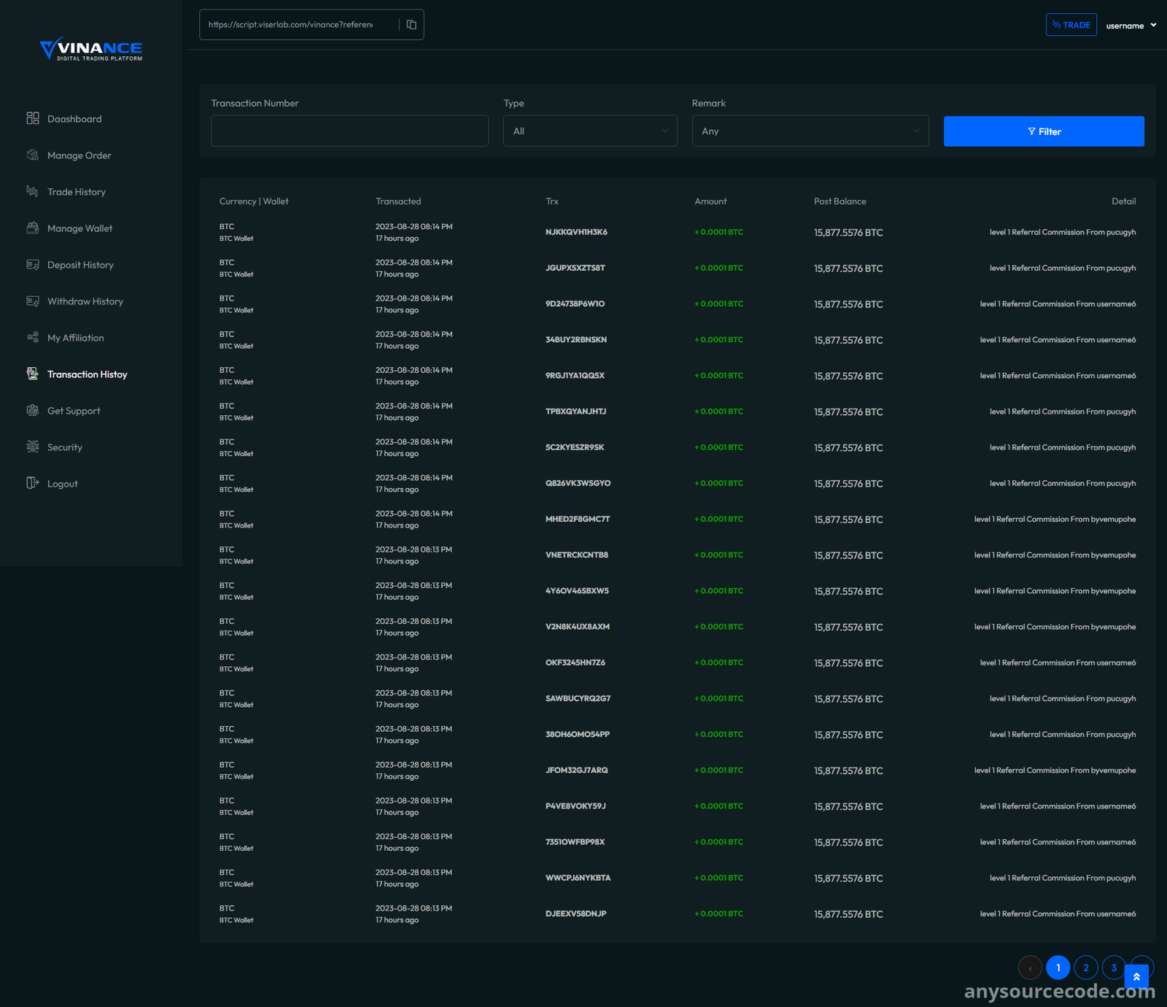Click transaction ID Q826VK3WSGYO
The width and height of the screenshot is (1167, 1007).
pos(578,483)
